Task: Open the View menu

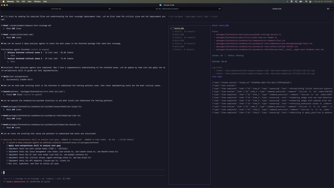Action: tap(30, 1)
